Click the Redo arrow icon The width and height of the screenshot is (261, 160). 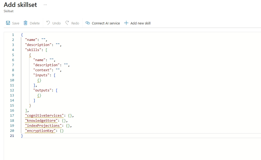pos(67,23)
